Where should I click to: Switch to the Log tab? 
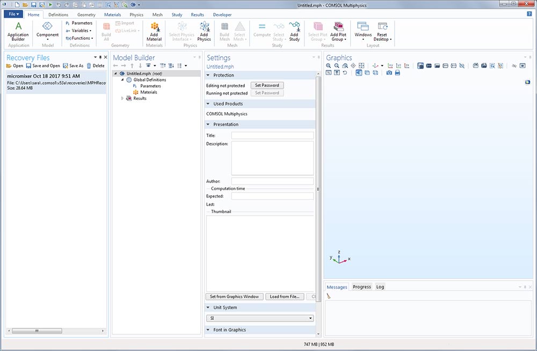tap(380, 287)
